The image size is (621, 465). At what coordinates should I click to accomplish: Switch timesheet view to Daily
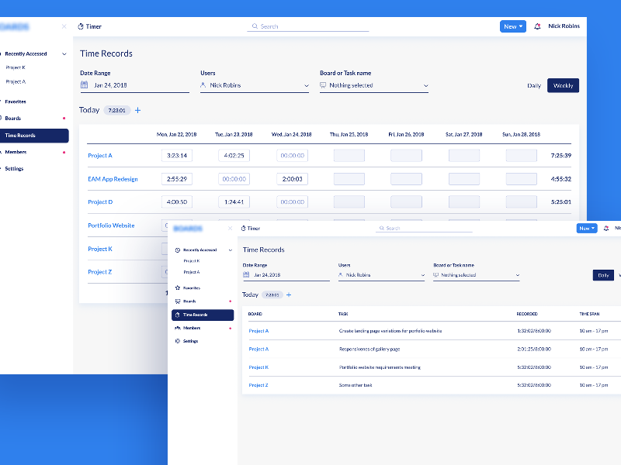click(x=534, y=85)
